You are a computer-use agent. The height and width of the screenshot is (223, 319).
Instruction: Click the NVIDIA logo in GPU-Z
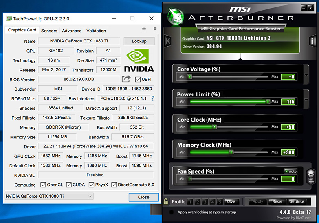(139, 60)
